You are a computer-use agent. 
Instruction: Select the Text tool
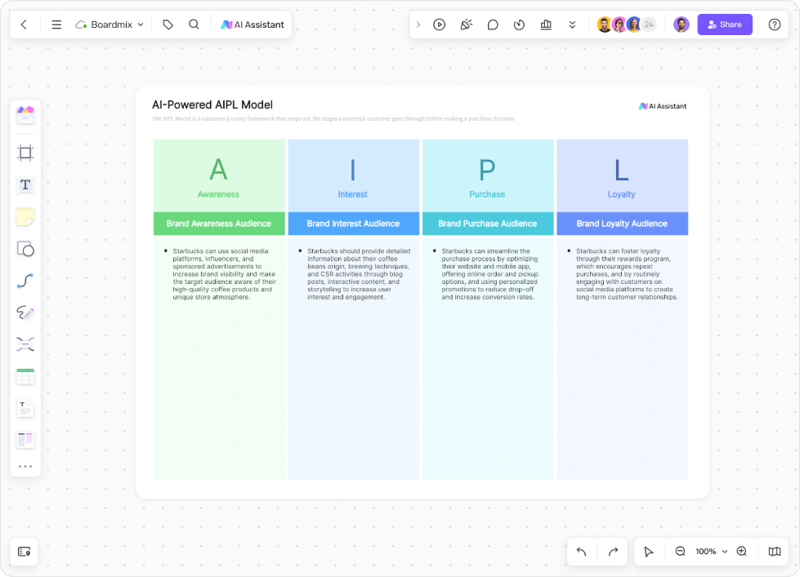coord(25,184)
